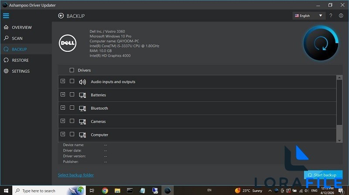Open the command prompt taskbar icon

130,191
